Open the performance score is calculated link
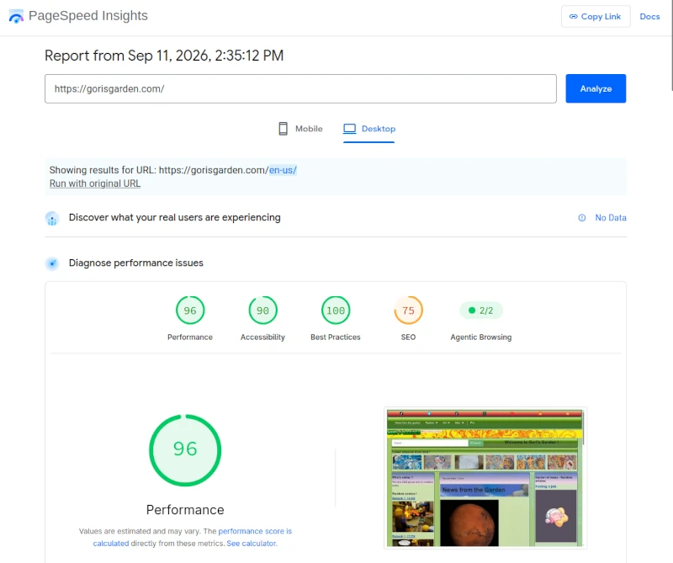The image size is (673, 563). coord(255,531)
